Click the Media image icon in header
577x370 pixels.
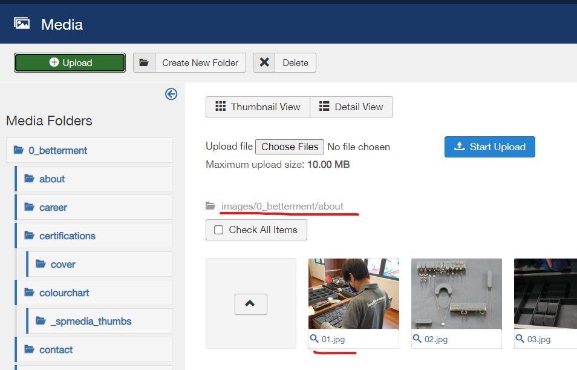coord(22,24)
